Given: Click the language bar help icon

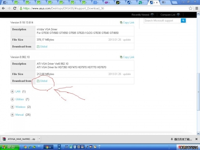Looking at the screenshot, I should click(95, 147).
